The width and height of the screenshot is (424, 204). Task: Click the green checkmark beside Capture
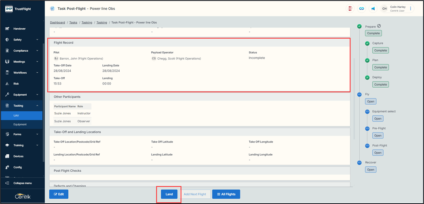(367, 44)
